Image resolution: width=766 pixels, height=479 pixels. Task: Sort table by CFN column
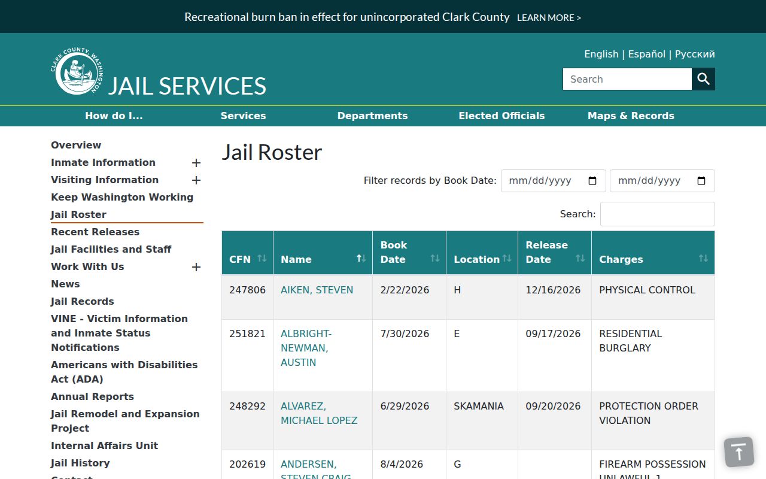[247, 253]
